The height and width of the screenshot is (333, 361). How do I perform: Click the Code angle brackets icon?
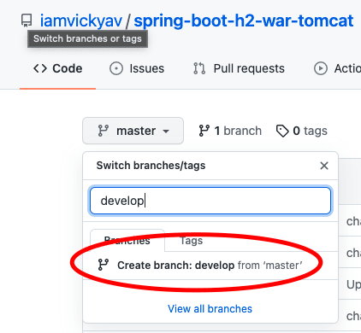click(40, 68)
